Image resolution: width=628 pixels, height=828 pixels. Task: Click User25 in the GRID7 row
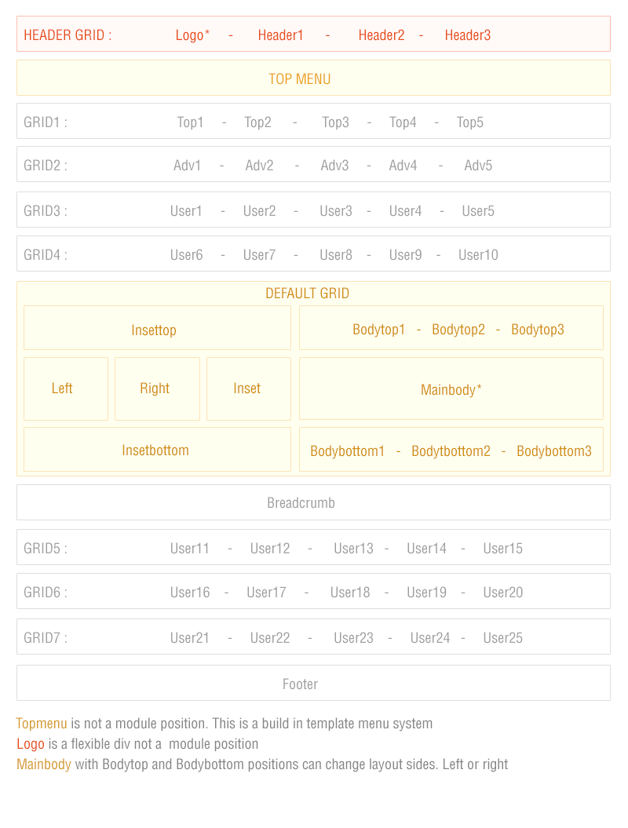(x=502, y=638)
